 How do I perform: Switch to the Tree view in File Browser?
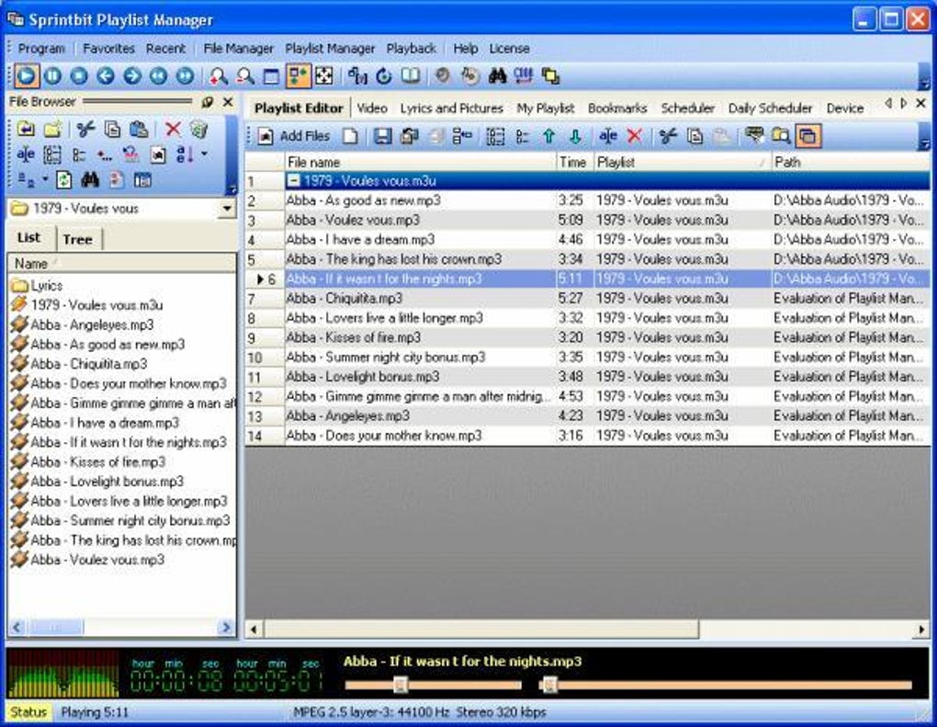tap(79, 239)
